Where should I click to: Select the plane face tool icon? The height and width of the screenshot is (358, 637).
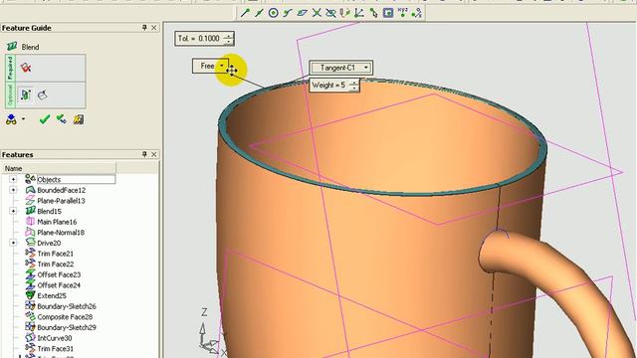(x=302, y=13)
